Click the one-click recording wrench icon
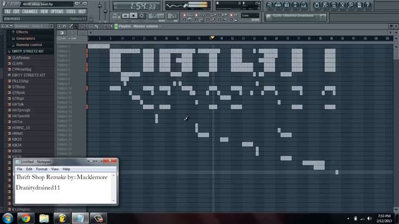The width and height of the screenshot is (399, 224). (x=350, y=5)
